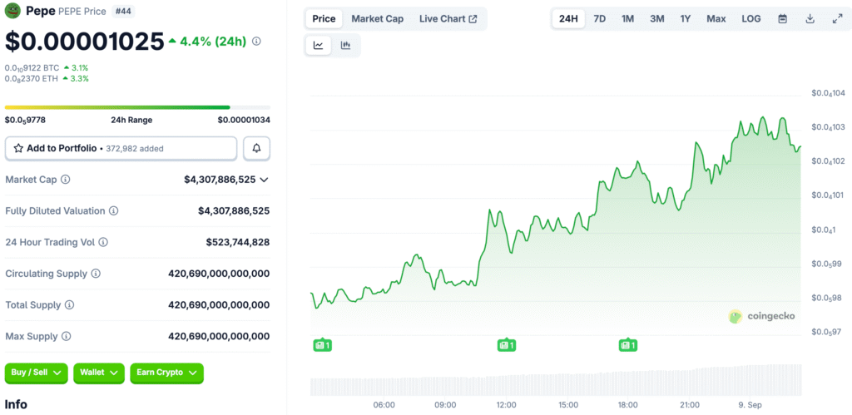Screen dimensions: 852x415
Task: Show Market Cap info tooltip icon
Action: [65, 180]
